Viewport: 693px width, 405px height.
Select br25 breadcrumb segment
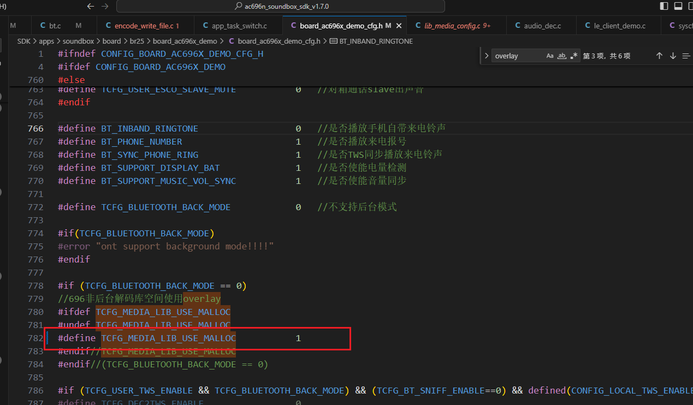point(137,41)
